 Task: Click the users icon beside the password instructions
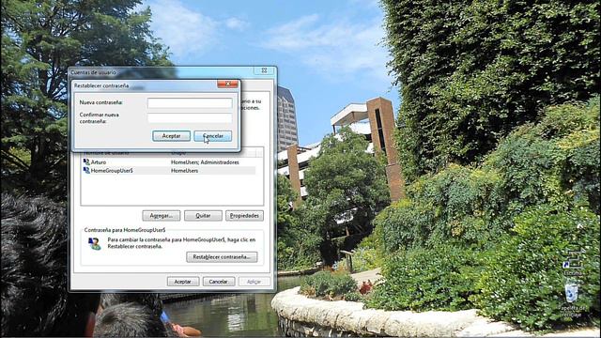95,244
